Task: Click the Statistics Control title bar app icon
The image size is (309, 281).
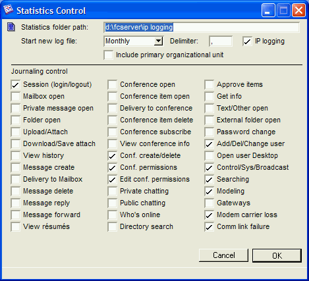Action: 9,10
